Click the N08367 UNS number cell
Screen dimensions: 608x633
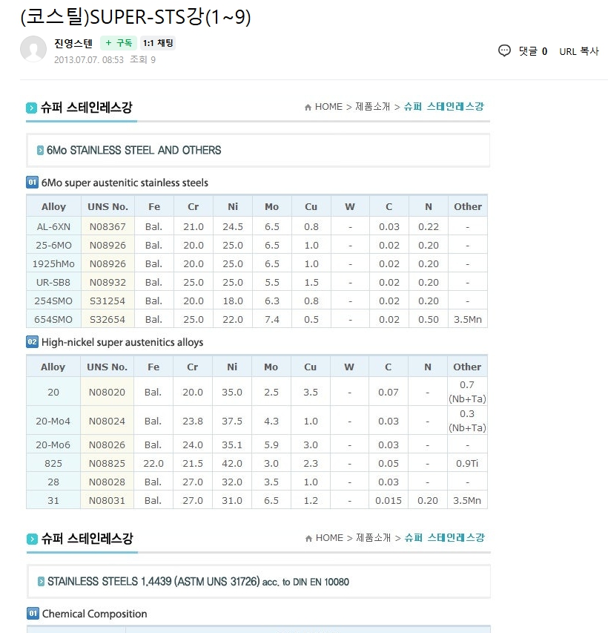(108, 226)
